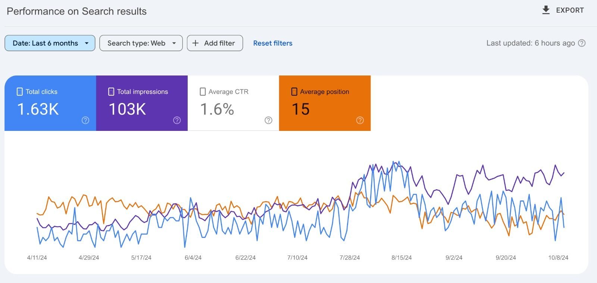Open help for Average CTR metric
This screenshot has height=283, width=597.
tap(268, 120)
